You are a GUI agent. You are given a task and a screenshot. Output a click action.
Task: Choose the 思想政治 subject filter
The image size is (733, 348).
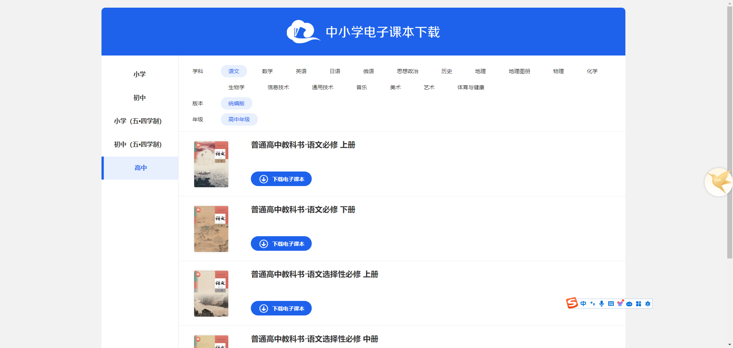coord(407,71)
